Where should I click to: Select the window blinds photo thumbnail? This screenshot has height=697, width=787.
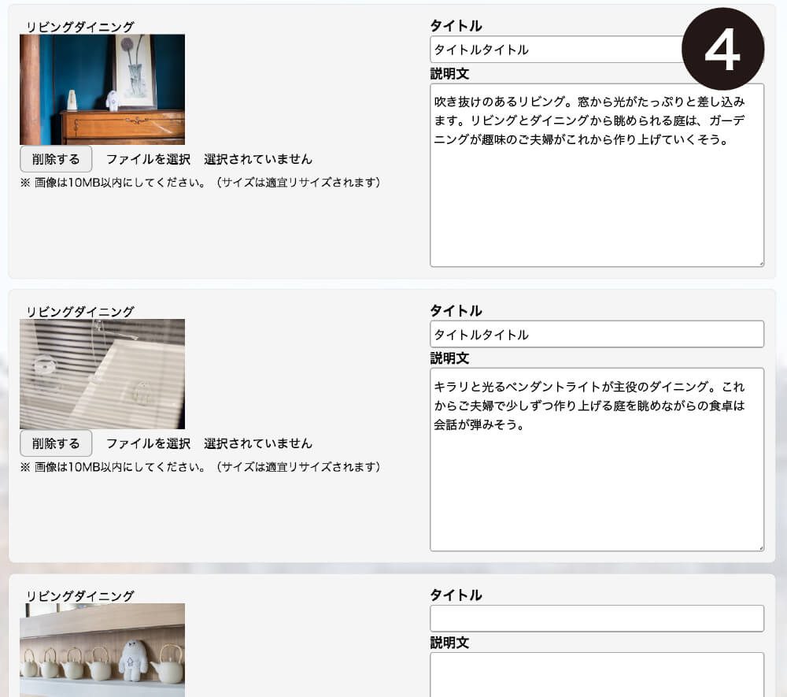(102, 373)
